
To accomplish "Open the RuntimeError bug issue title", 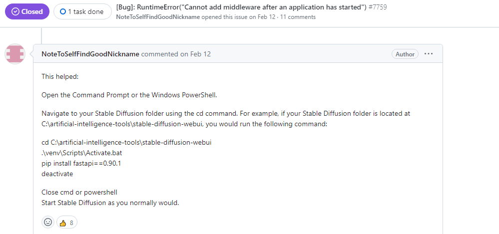I will pos(241,7).
